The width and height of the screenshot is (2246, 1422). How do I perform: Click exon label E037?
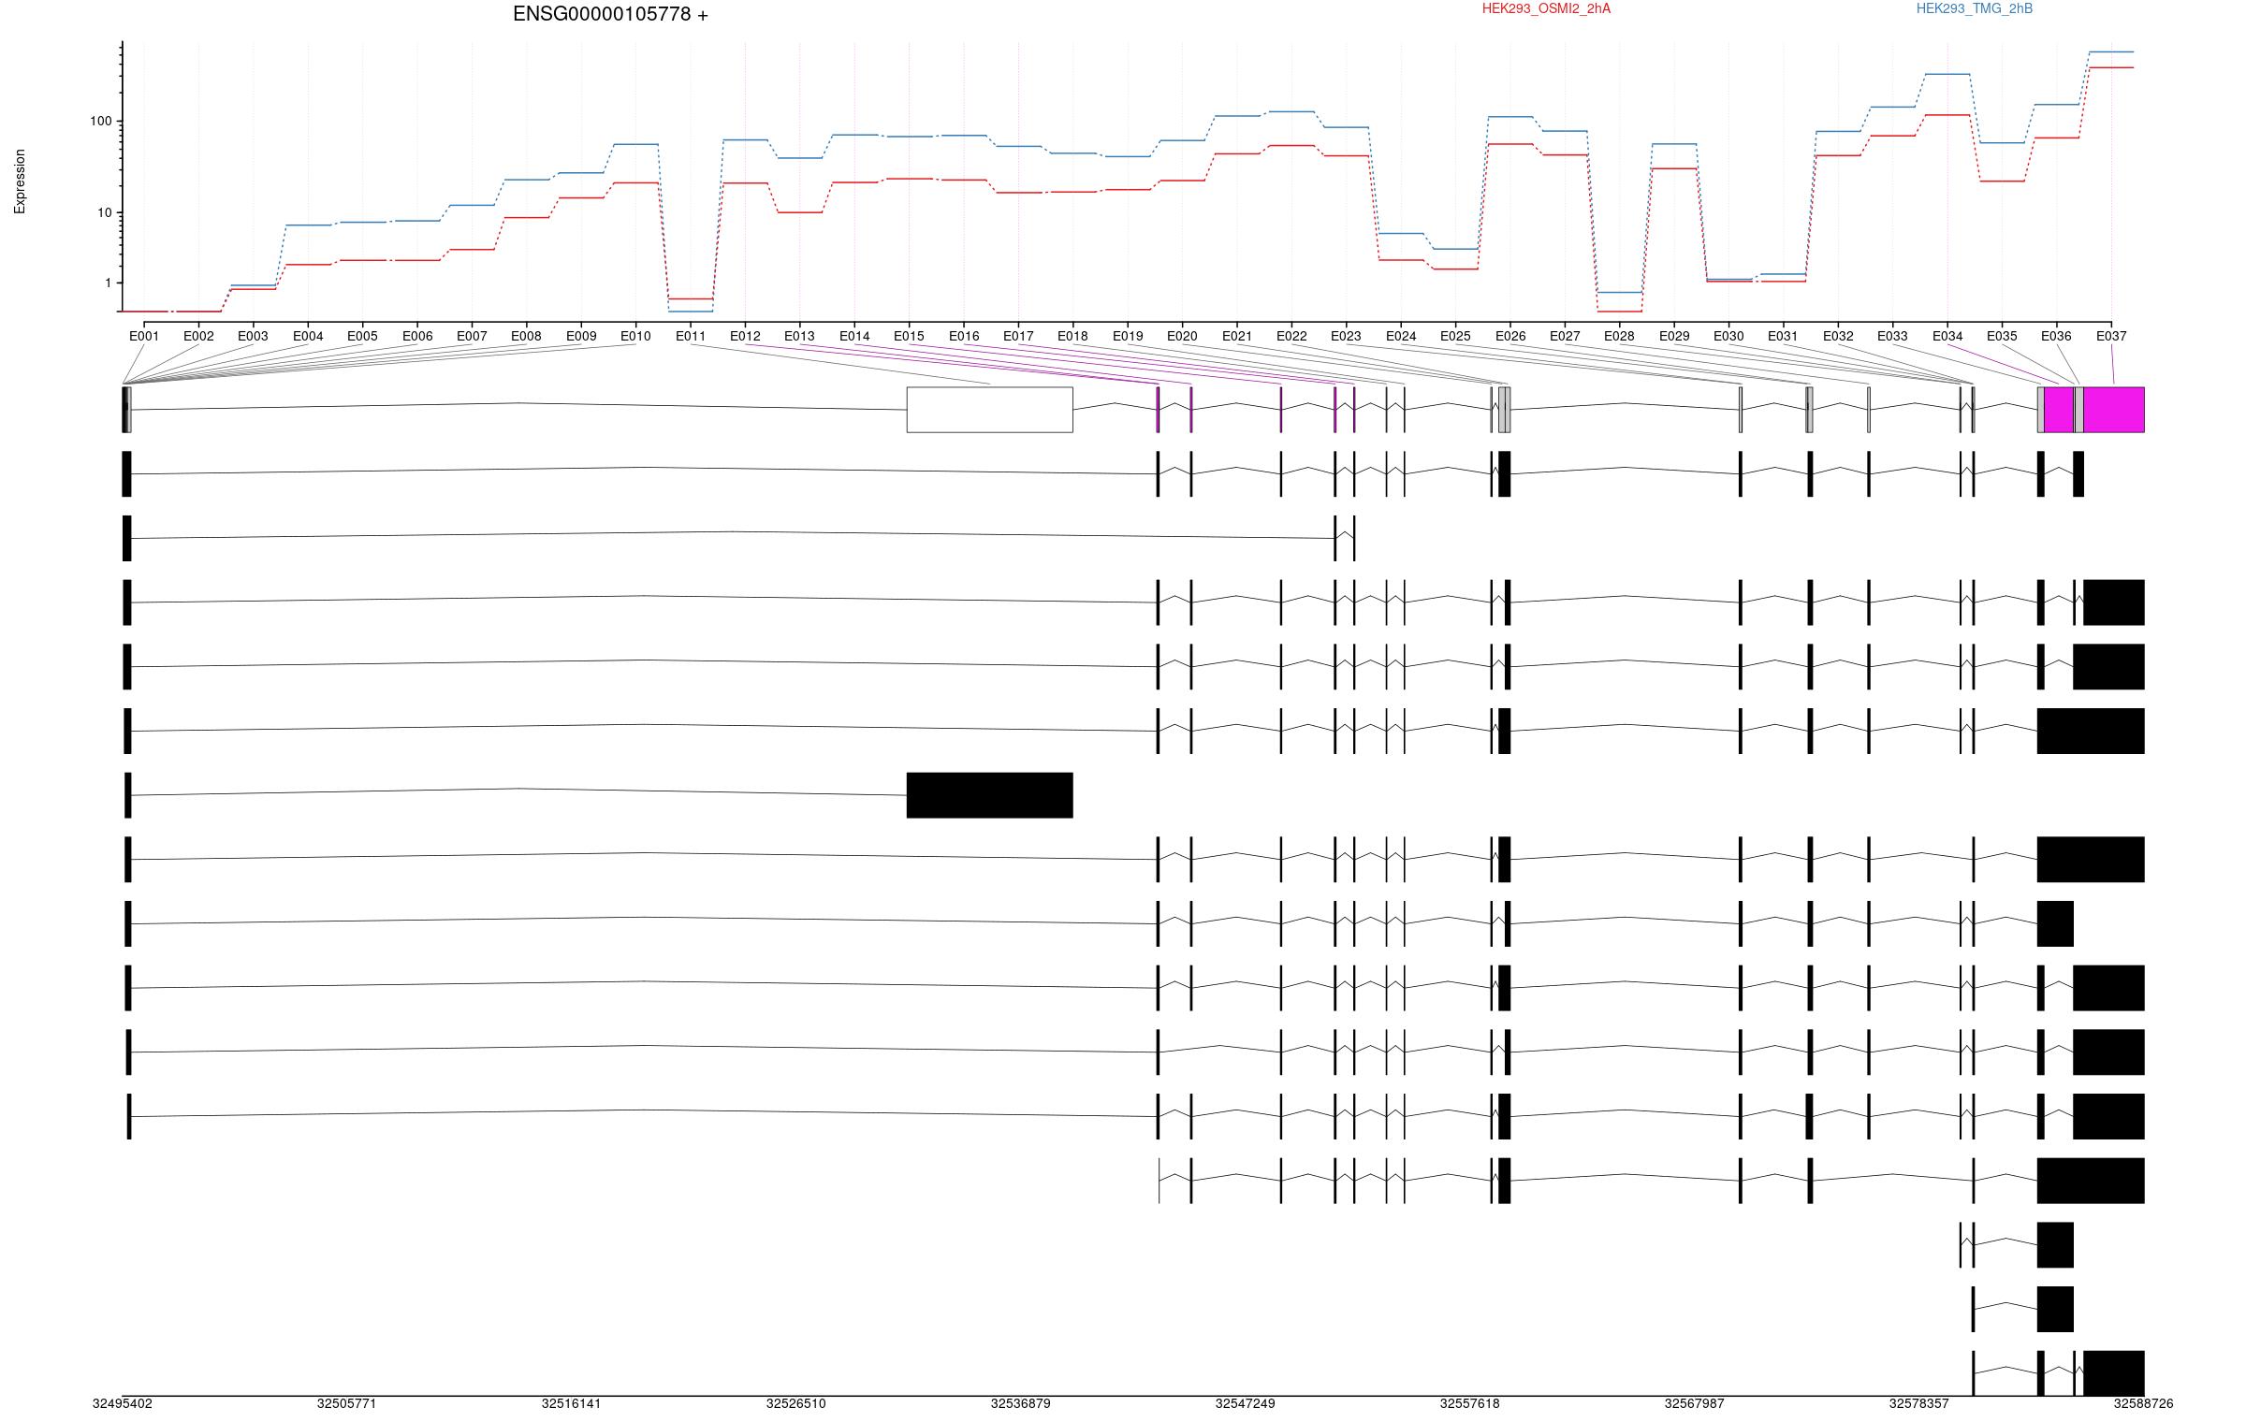pos(2111,336)
